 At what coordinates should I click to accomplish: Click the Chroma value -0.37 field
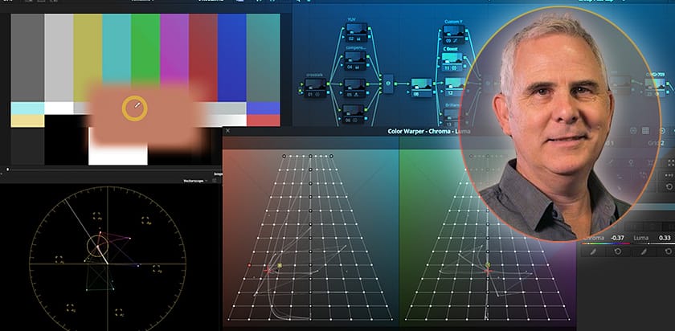(x=618, y=238)
